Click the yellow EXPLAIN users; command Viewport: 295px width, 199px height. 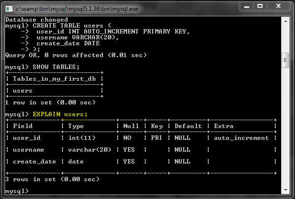(60, 114)
